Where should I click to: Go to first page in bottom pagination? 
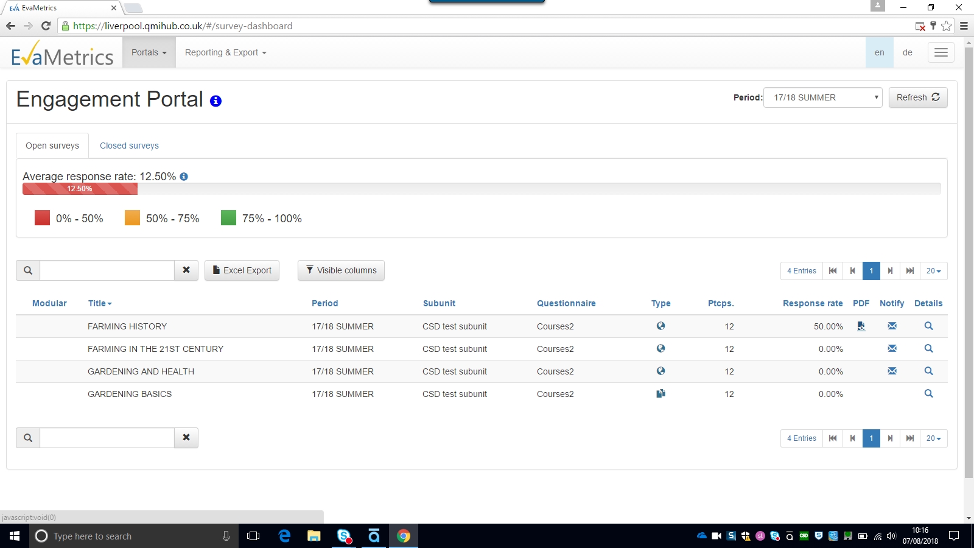point(833,438)
